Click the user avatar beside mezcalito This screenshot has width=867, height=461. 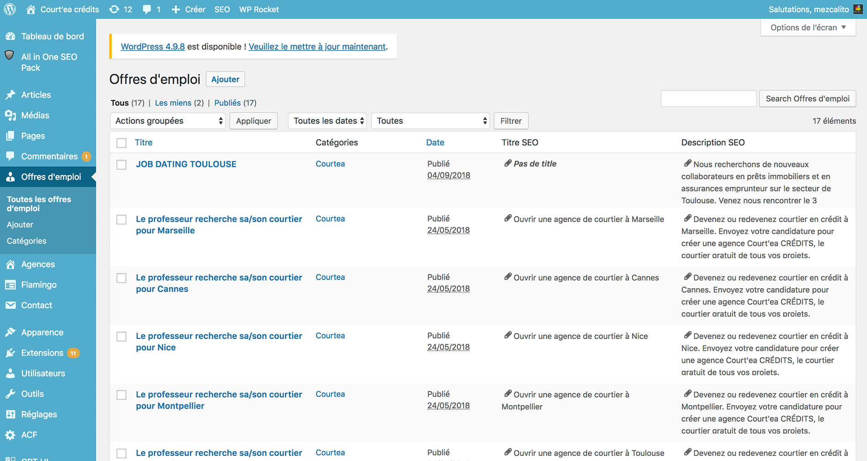(858, 9)
